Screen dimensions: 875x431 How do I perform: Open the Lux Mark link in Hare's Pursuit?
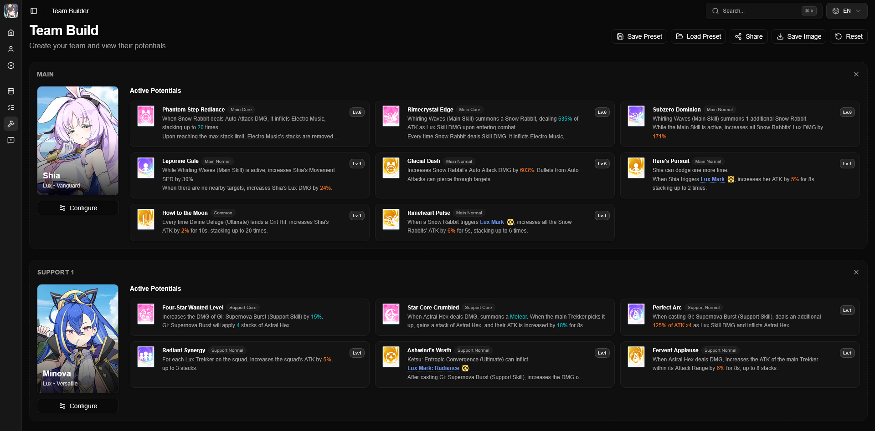713,179
